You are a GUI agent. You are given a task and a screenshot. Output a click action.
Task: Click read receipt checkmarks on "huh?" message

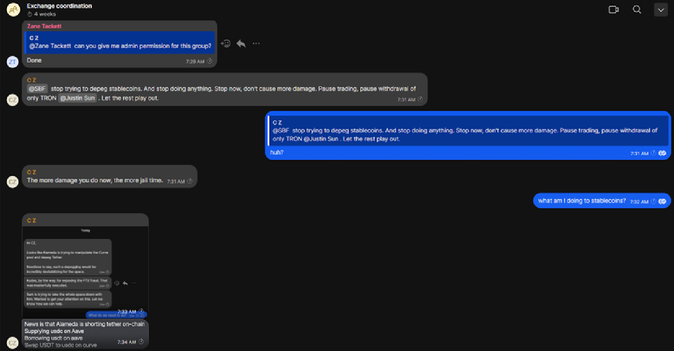point(662,153)
